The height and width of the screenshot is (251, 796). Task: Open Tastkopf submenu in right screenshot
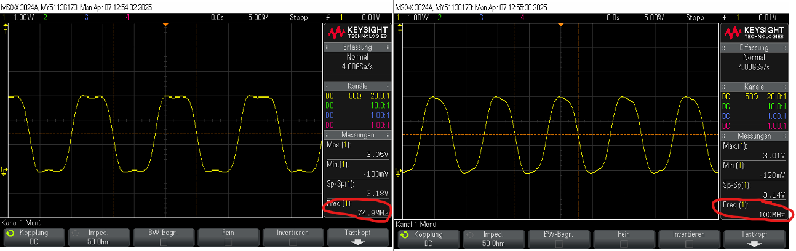tap(754, 237)
